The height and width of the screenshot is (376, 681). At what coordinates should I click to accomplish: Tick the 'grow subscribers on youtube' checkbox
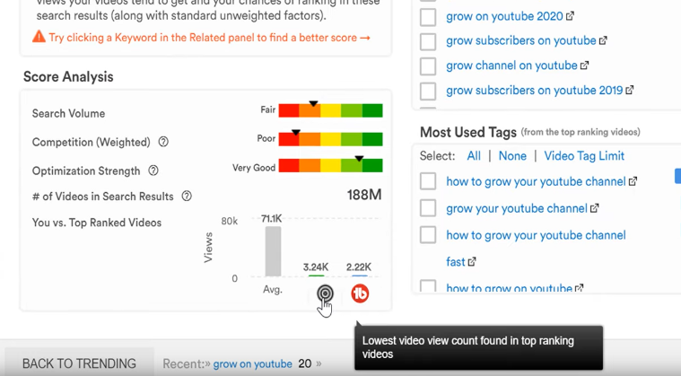tap(428, 41)
